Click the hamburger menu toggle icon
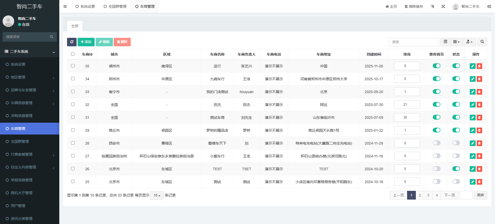Screen dimensions: 495x224 [x=65, y=6]
